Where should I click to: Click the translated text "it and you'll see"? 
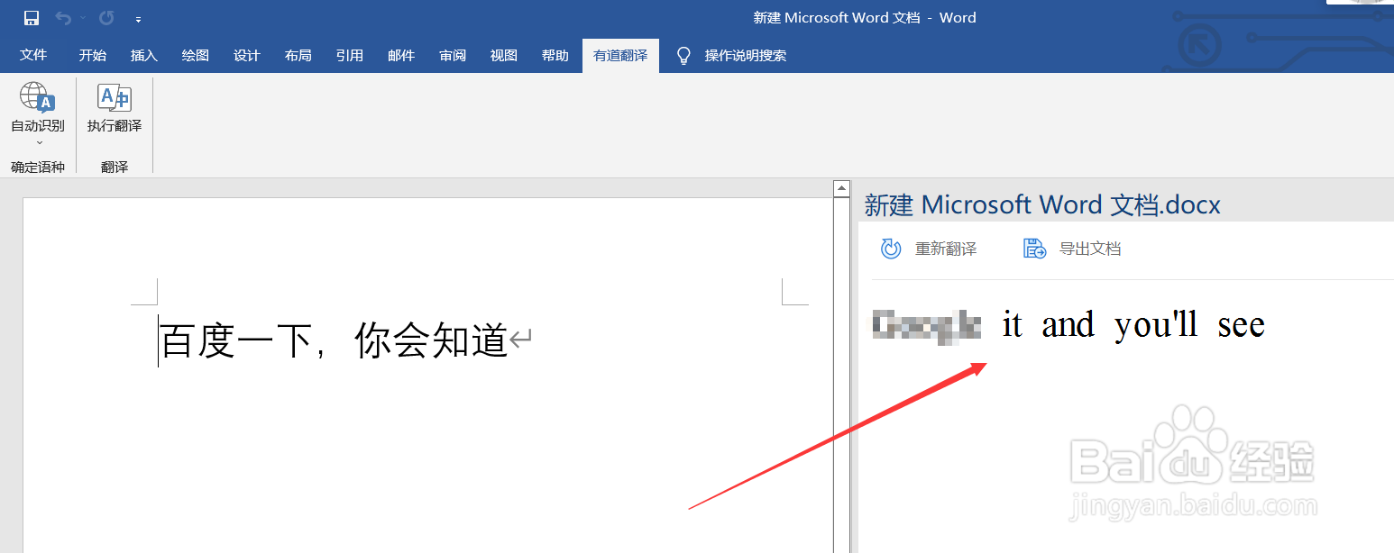coord(1133,325)
